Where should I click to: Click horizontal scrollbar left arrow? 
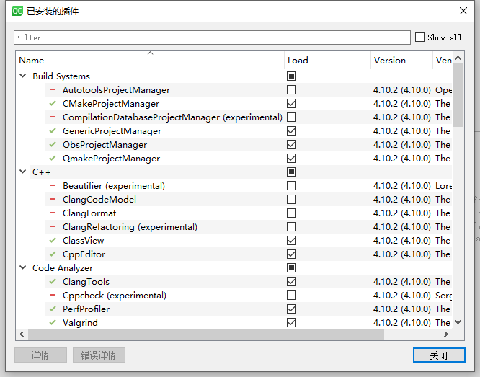click(22, 334)
